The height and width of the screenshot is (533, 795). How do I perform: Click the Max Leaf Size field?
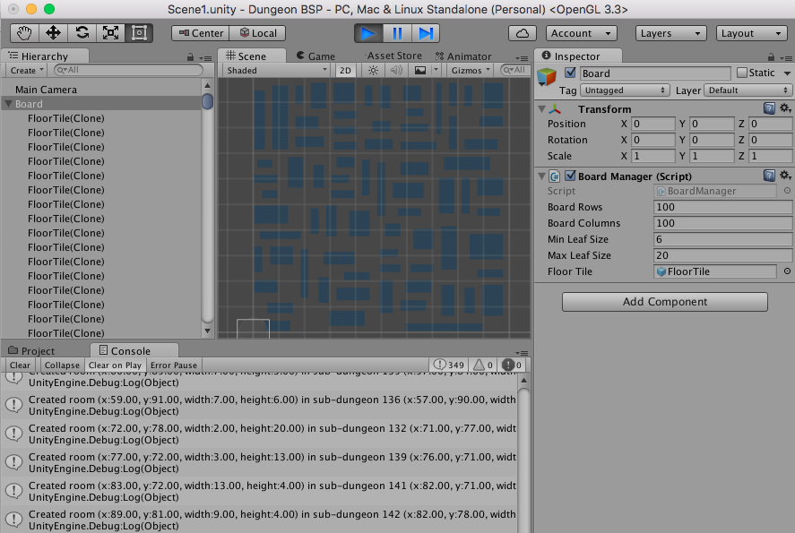723,255
